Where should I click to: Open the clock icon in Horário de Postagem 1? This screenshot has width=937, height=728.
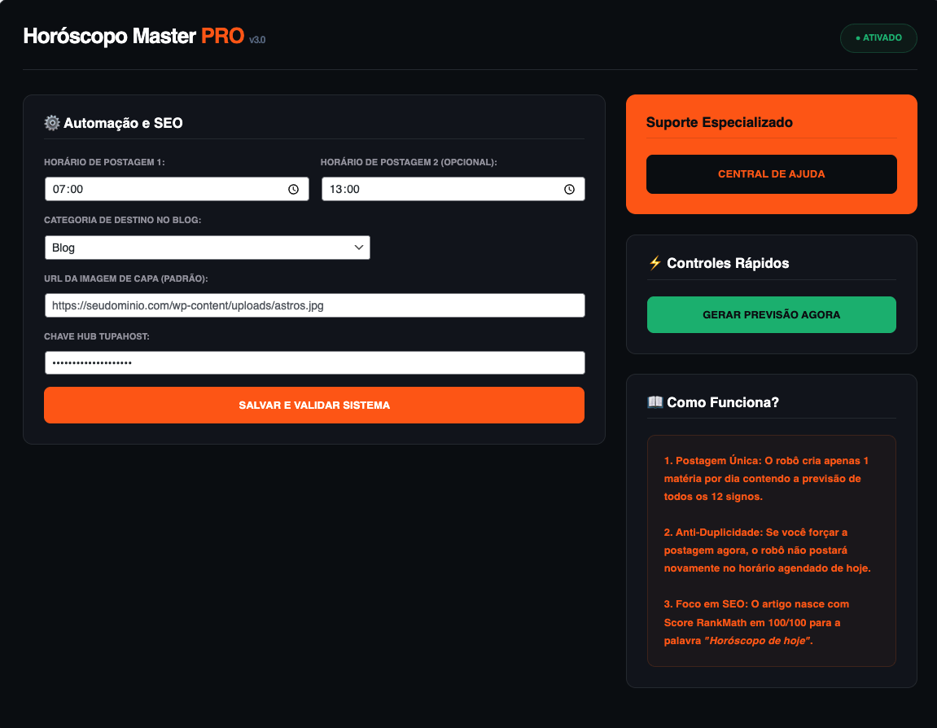pyautogui.click(x=293, y=188)
